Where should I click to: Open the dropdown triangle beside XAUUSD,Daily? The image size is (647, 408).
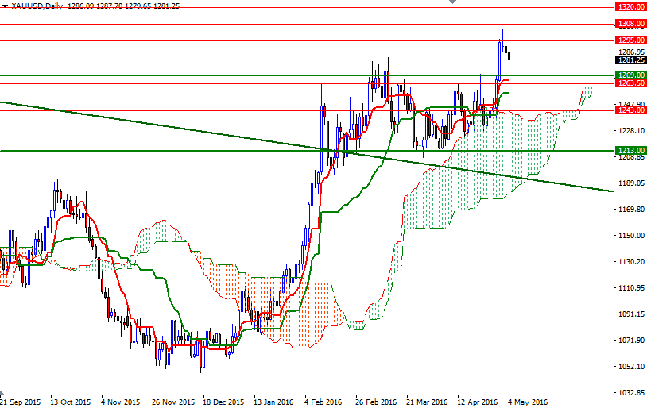(5, 6)
